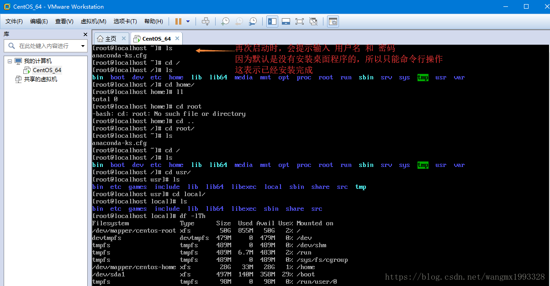Click '/dev/sda1' filesystem entry
This screenshot has height=286, width=550.
(x=109, y=275)
